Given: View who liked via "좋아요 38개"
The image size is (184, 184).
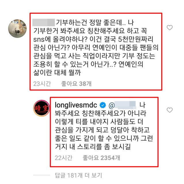Looking at the screenshot, I should [x=76, y=84].
